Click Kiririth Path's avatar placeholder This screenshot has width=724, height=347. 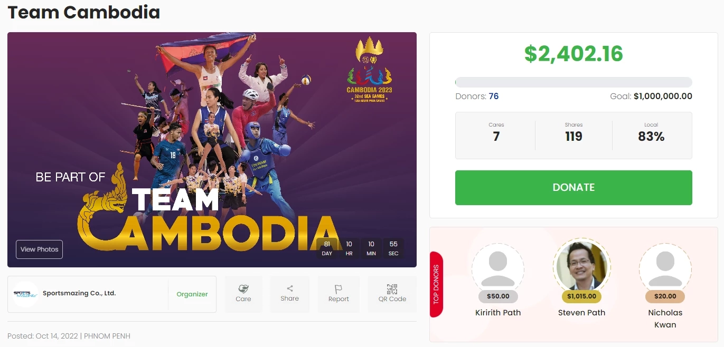(498, 268)
